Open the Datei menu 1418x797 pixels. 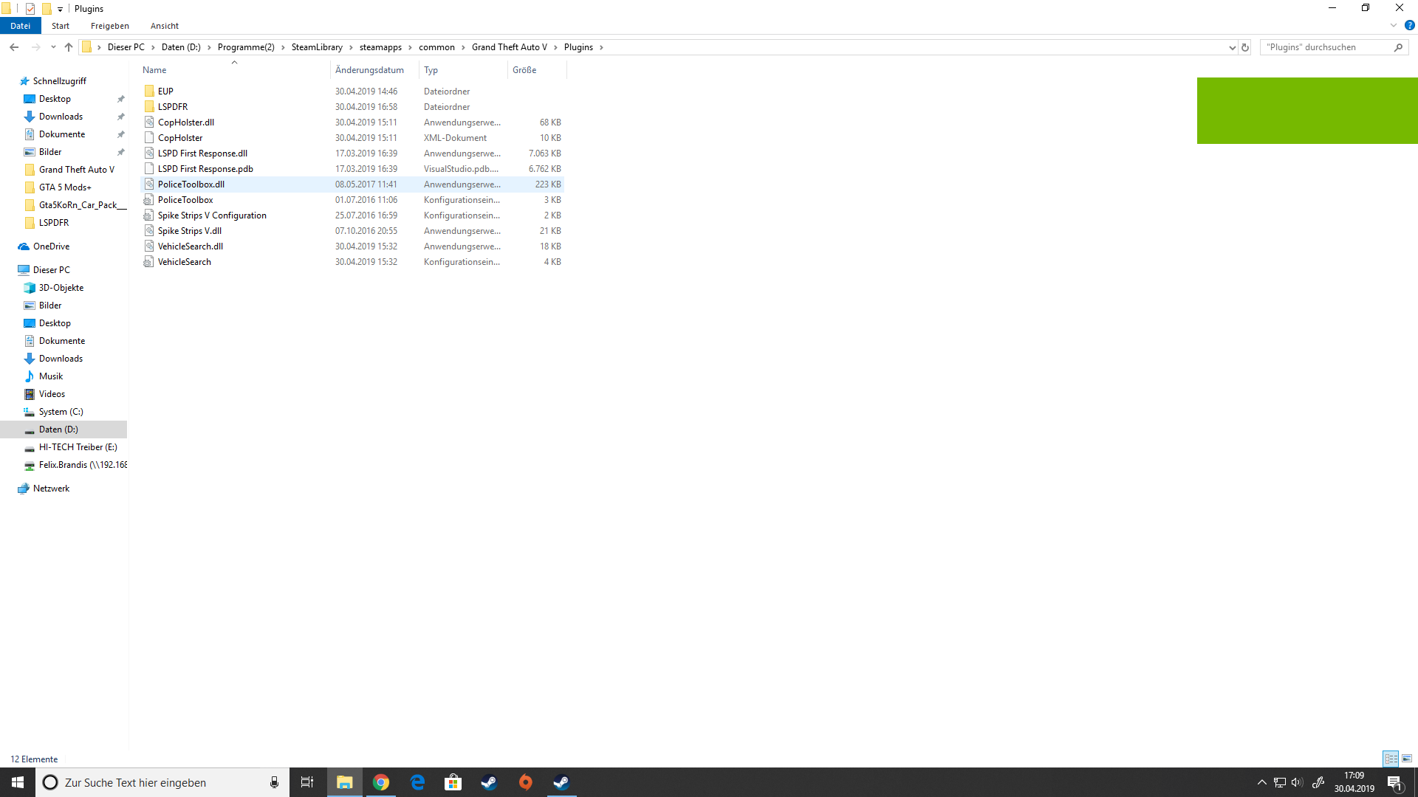tap(20, 26)
